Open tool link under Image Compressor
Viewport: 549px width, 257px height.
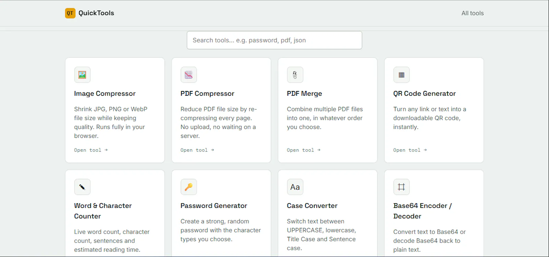(91, 150)
